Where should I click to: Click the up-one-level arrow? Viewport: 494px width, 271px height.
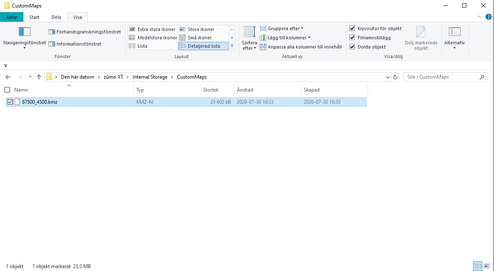39,77
